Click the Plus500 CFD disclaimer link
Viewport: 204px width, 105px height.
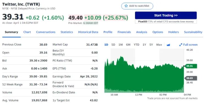click(x=166, y=22)
